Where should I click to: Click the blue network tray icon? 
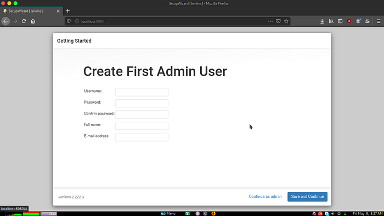click(x=327, y=214)
